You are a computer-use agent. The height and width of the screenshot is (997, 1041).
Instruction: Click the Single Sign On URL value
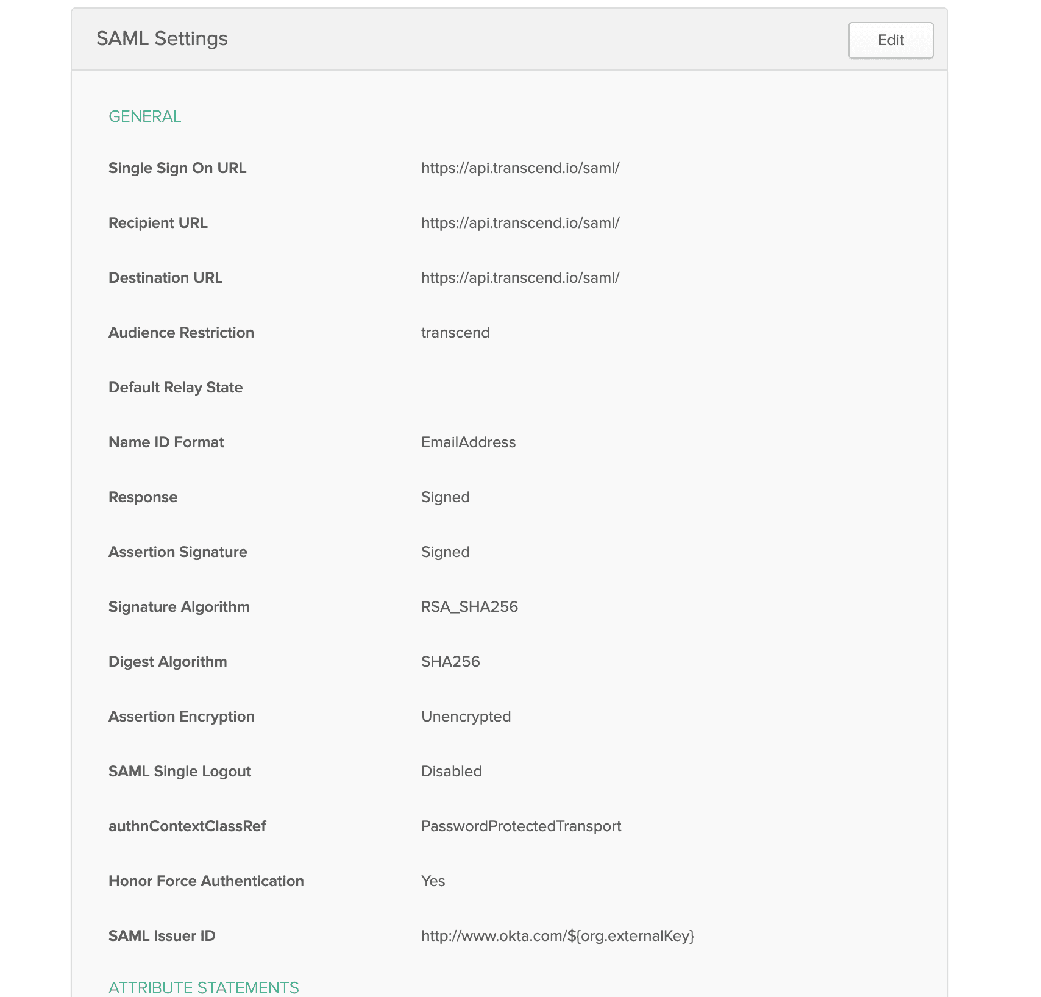click(520, 168)
